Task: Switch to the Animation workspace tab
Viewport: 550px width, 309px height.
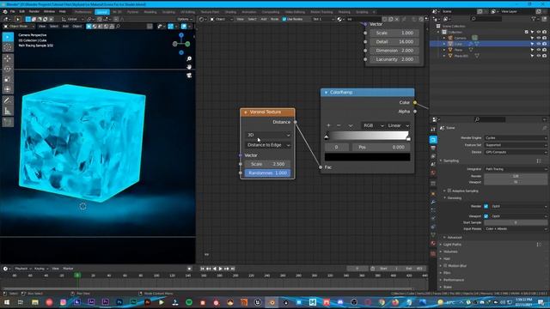Action: [x=249, y=12]
